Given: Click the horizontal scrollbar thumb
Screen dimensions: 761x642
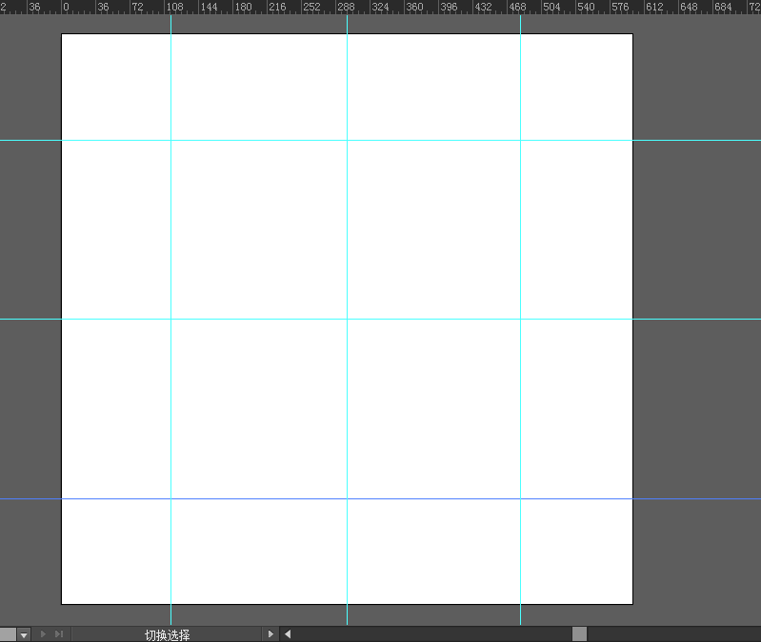Looking at the screenshot, I should pyautogui.click(x=579, y=633).
